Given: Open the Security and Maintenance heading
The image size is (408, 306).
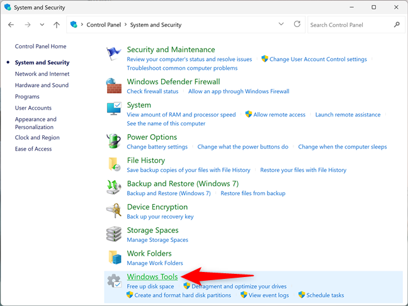Looking at the screenshot, I should (x=171, y=50).
